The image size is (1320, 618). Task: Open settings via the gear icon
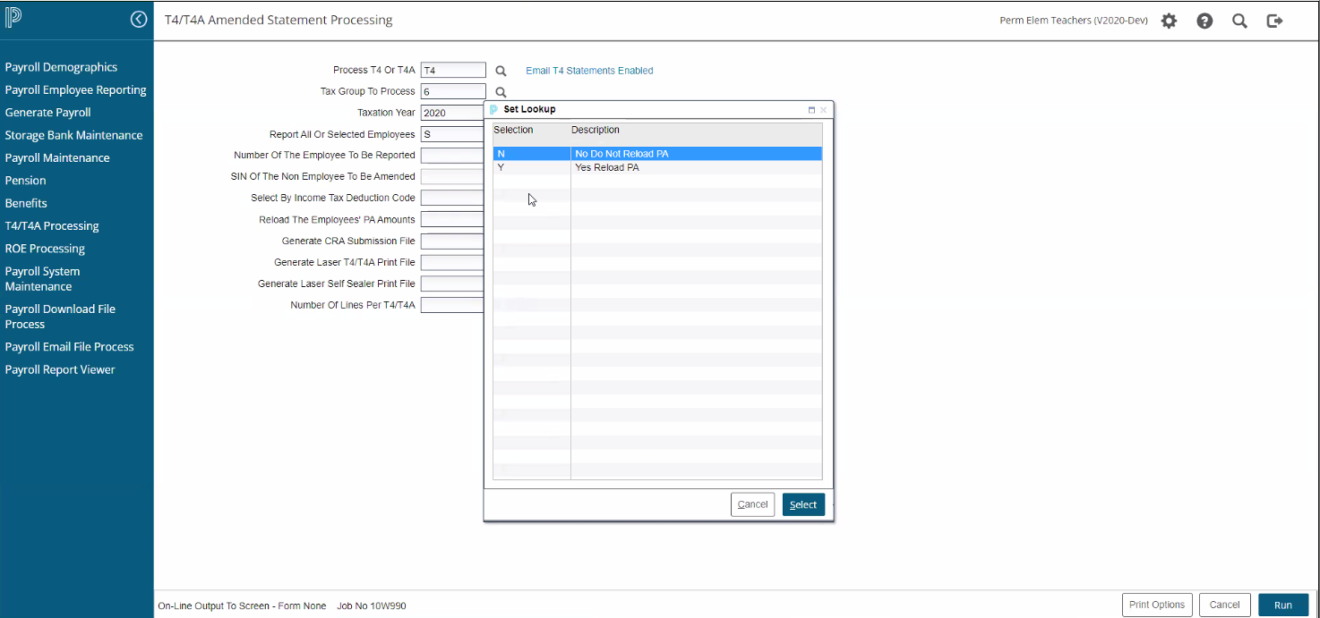pyautogui.click(x=1169, y=21)
